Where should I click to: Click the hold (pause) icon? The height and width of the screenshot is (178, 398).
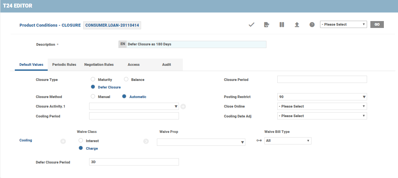coord(282,25)
